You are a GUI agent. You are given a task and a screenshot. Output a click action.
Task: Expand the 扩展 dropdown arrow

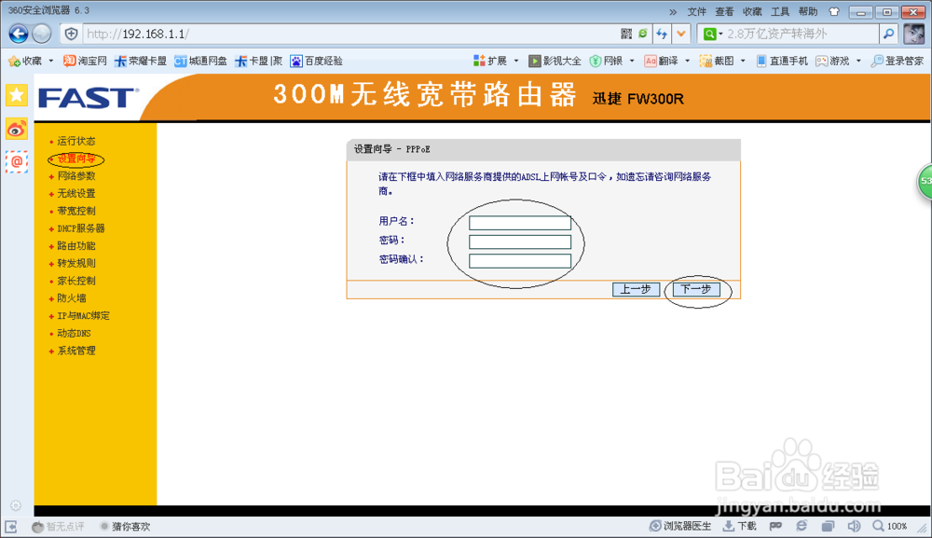(516, 61)
